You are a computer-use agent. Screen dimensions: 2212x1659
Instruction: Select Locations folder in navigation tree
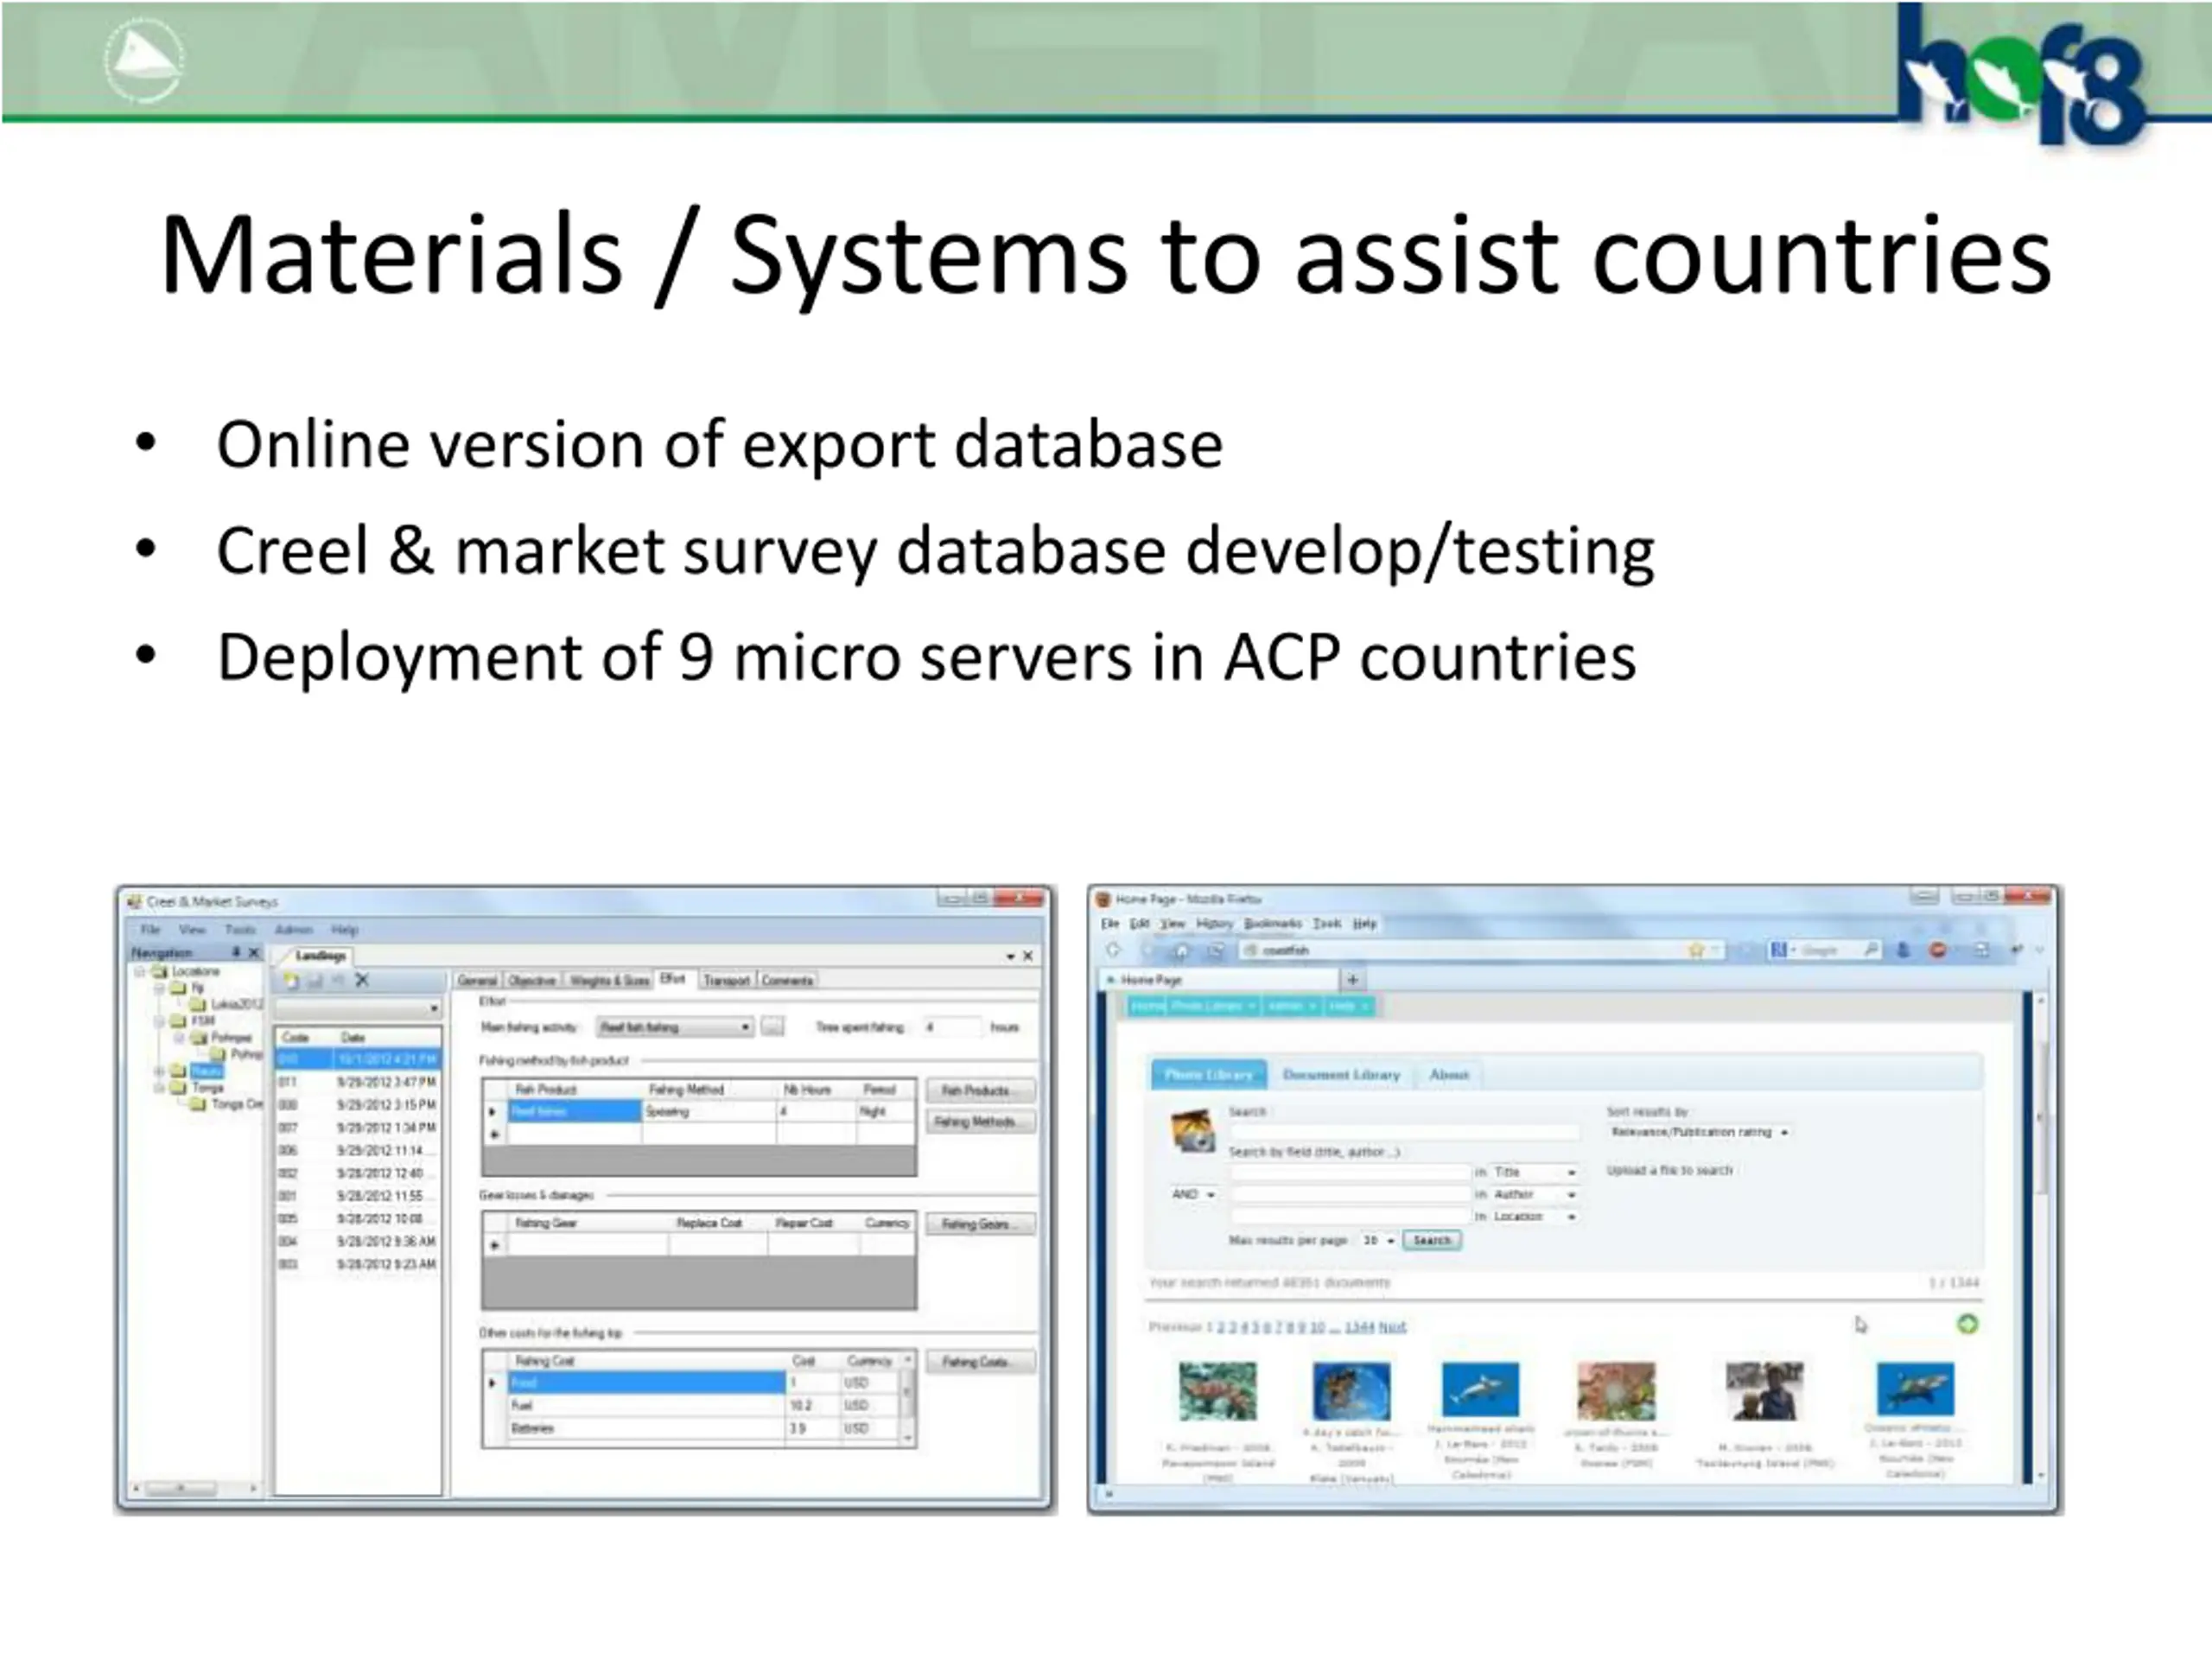coord(185,971)
